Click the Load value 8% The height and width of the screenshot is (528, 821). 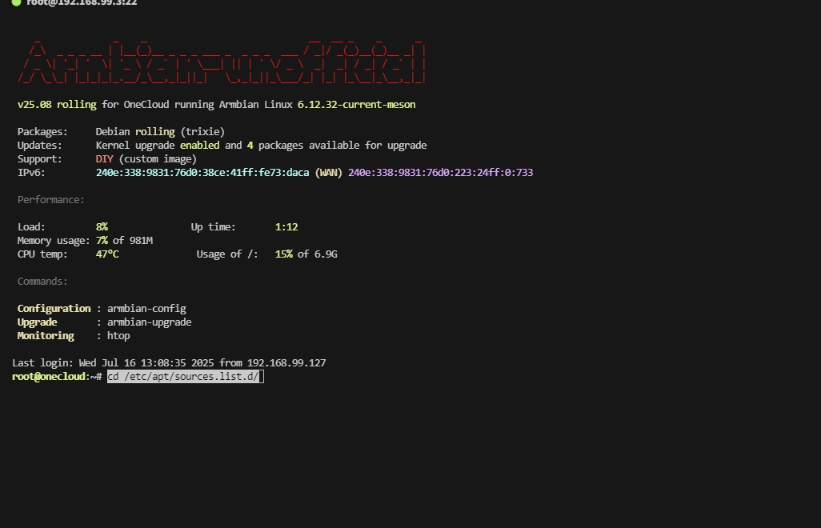102,226
